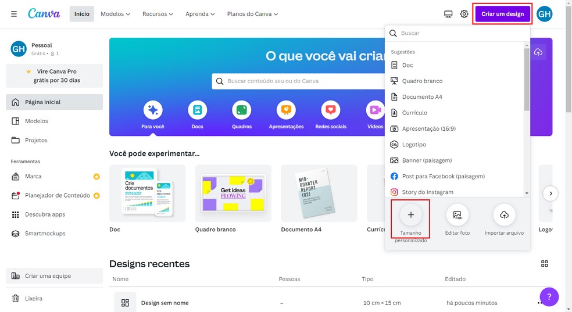Image resolution: width=572 pixels, height=312 pixels.
Task: Expand the Recursos dropdown menu
Action: click(158, 14)
